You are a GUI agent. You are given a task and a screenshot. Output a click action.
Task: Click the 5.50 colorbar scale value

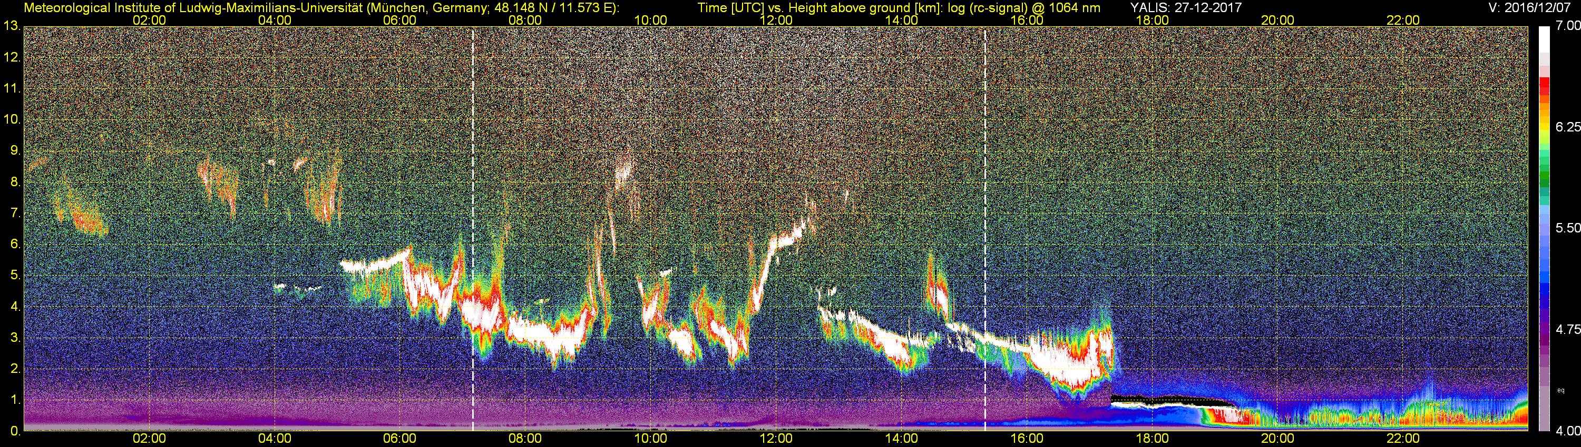click(x=1567, y=228)
